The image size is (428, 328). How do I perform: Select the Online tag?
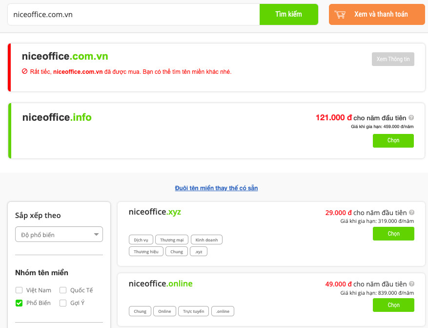coord(164,311)
